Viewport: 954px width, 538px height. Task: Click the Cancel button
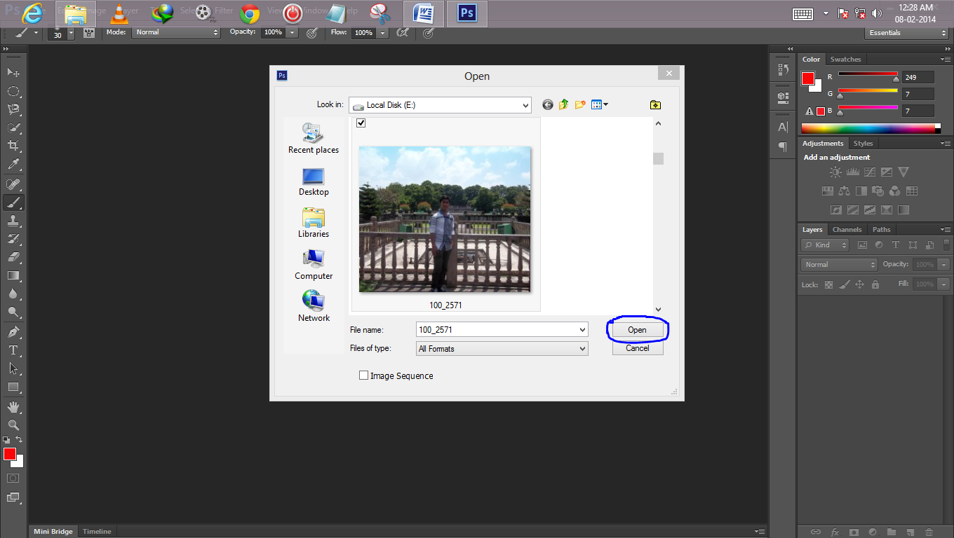point(637,347)
